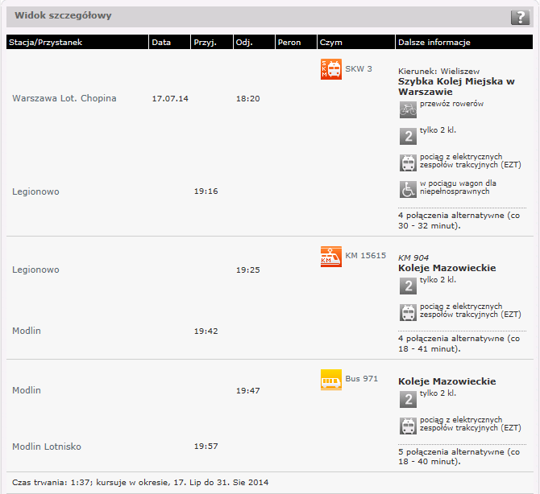This screenshot has width=540, height=494.
Task: Click the Przyj. column header
Action: pos(212,42)
